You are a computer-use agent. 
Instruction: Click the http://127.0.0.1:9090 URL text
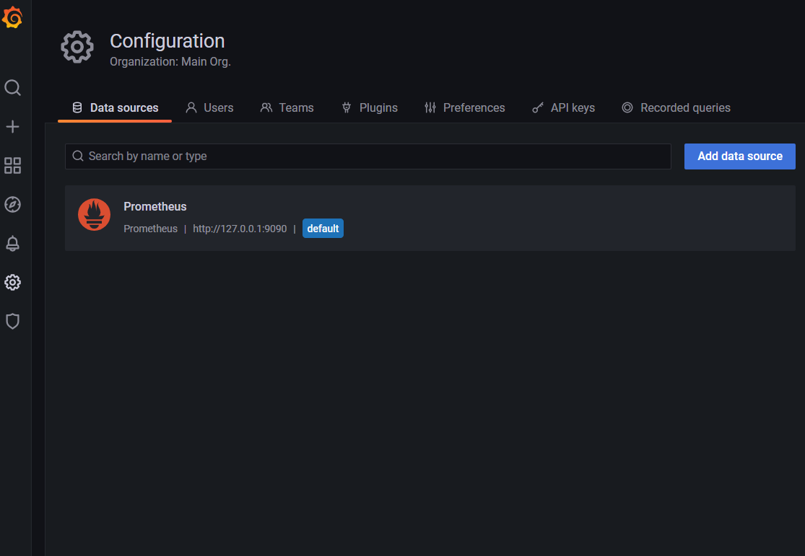pyautogui.click(x=240, y=229)
